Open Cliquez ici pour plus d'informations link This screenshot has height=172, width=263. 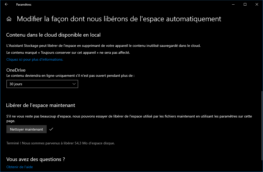35,59
